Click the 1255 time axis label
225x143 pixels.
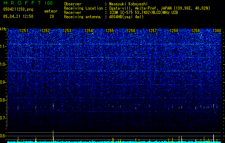[110, 31]
